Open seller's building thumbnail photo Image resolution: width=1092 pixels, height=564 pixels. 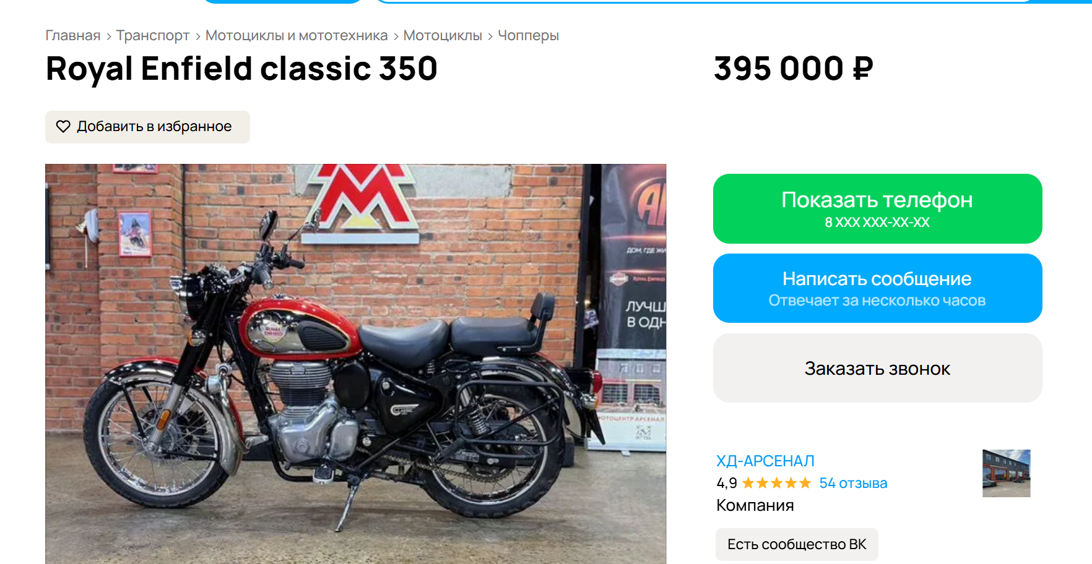(1007, 473)
